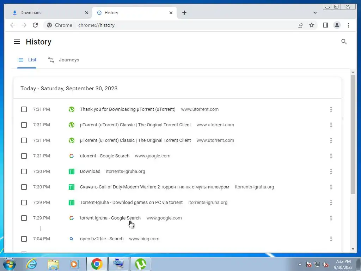361x271 pixels.
Task: Toggle the Chrome side panel icon
Action: click(x=325, y=25)
